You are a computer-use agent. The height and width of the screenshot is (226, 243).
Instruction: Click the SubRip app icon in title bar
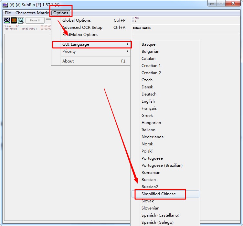(x=5, y=5)
